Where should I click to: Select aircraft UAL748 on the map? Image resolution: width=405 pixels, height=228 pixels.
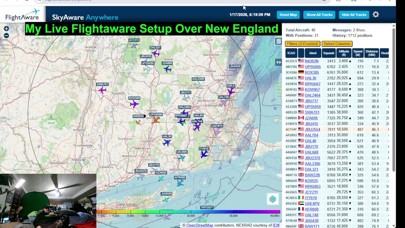(224, 103)
